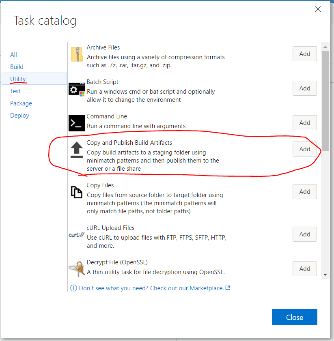The image size is (334, 341).
Task: Click the task list scroll up arrow
Action: pos(325,47)
